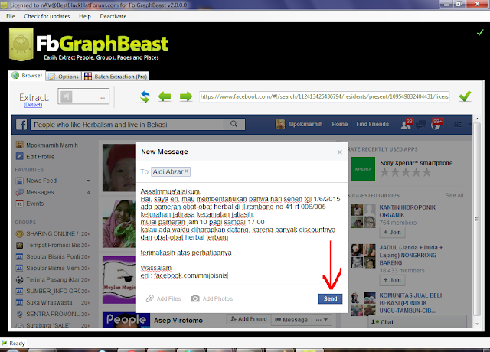Click the green checkmark go button
The height and width of the screenshot is (352, 490).
[x=465, y=96]
